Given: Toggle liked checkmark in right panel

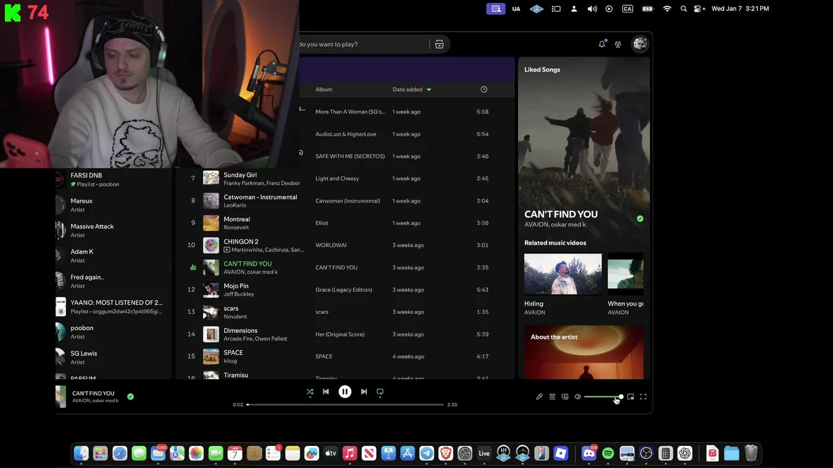Looking at the screenshot, I should 640,218.
